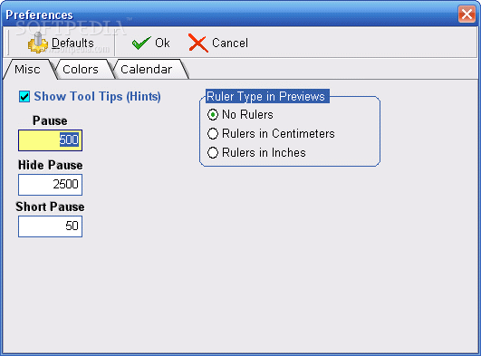This screenshot has width=481, height=356.
Task: Click the Defaults gear icon
Action: click(38, 43)
